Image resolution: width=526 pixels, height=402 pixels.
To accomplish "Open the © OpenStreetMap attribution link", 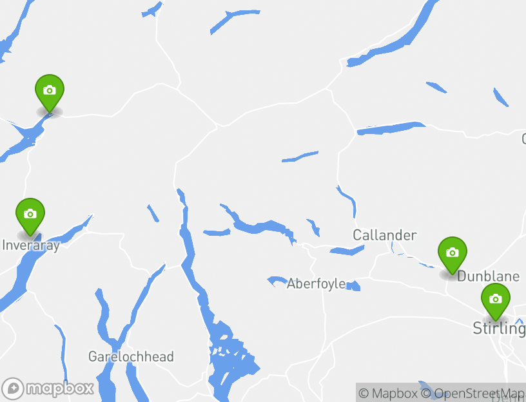I will pyautogui.click(x=472, y=393).
